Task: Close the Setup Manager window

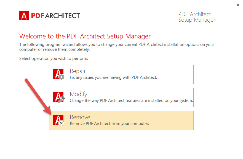Action: point(238,5)
